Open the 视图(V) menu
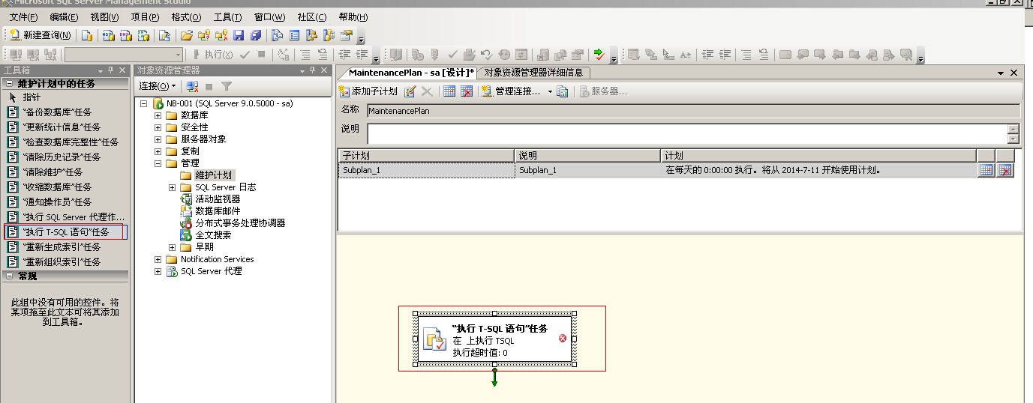Screen dimensions: 1033x403 pyautogui.click(x=104, y=17)
